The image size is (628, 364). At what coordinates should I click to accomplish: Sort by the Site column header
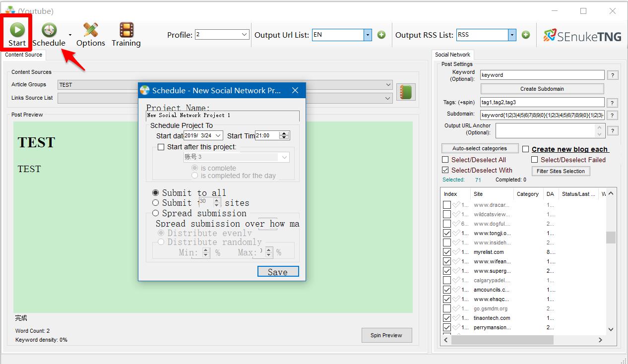pyautogui.click(x=492, y=194)
